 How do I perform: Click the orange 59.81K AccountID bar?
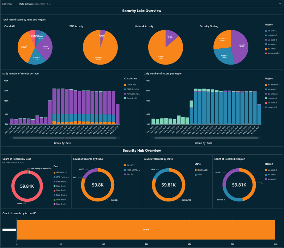(146, 230)
